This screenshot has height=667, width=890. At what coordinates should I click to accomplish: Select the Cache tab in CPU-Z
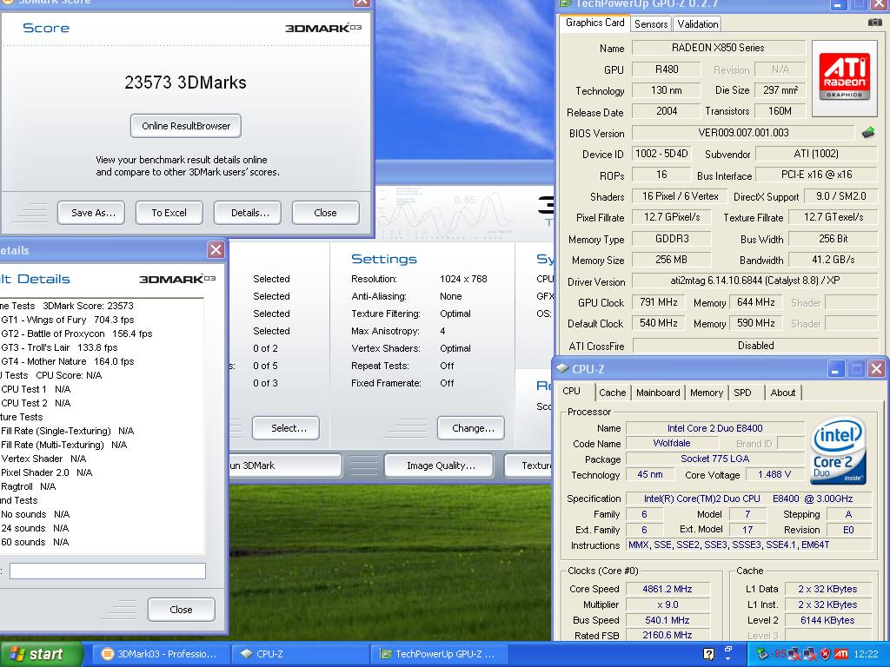pyautogui.click(x=613, y=393)
